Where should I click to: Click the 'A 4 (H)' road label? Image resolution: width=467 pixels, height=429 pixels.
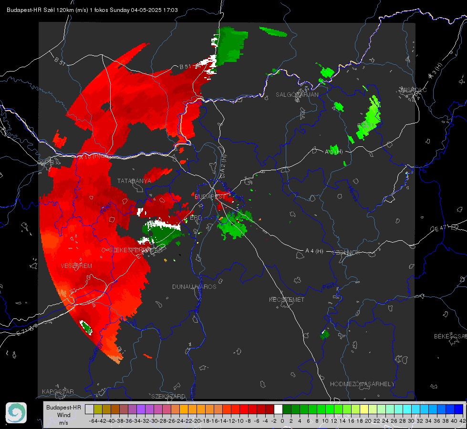[314, 251]
